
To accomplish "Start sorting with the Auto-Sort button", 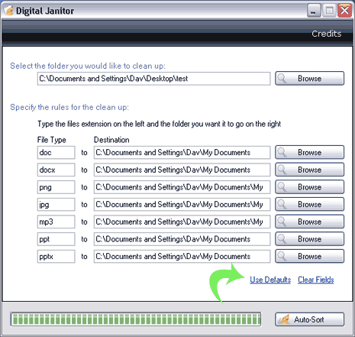I will coord(309,319).
